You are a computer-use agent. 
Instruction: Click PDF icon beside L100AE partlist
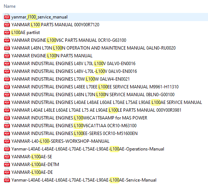7,33
